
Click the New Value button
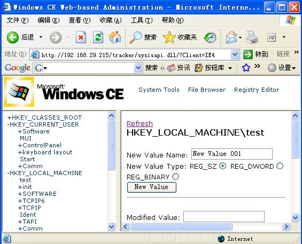click(x=152, y=187)
